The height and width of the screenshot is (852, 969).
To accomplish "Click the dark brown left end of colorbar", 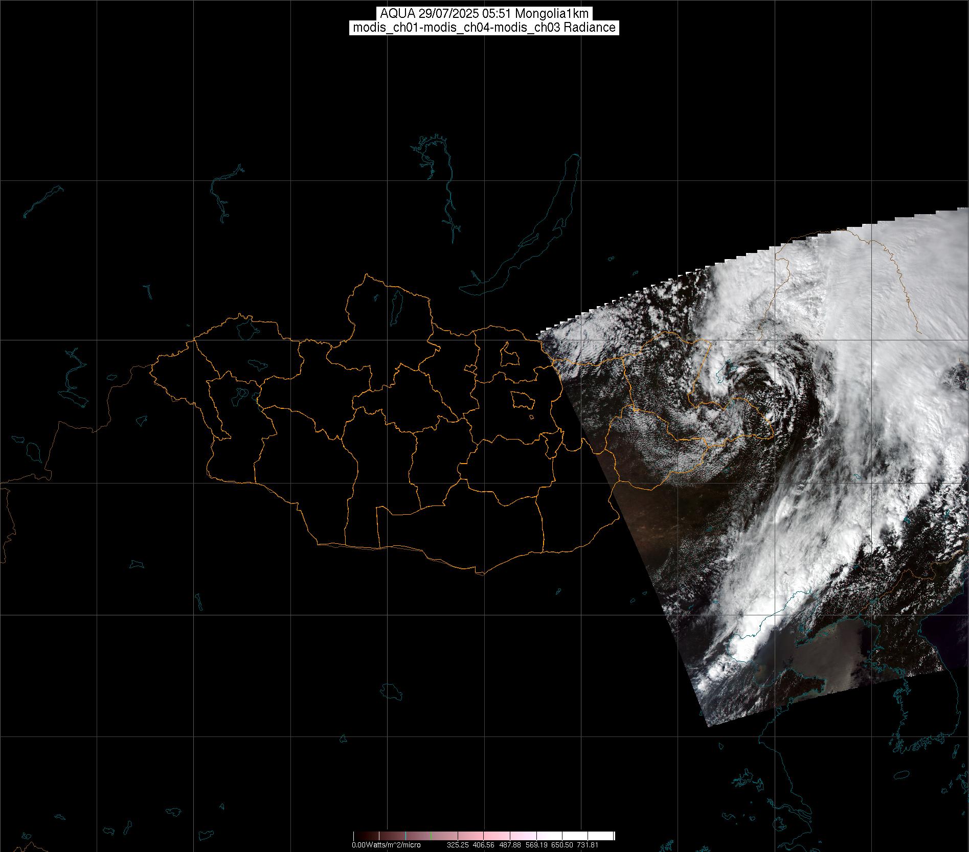I will point(358,836).
